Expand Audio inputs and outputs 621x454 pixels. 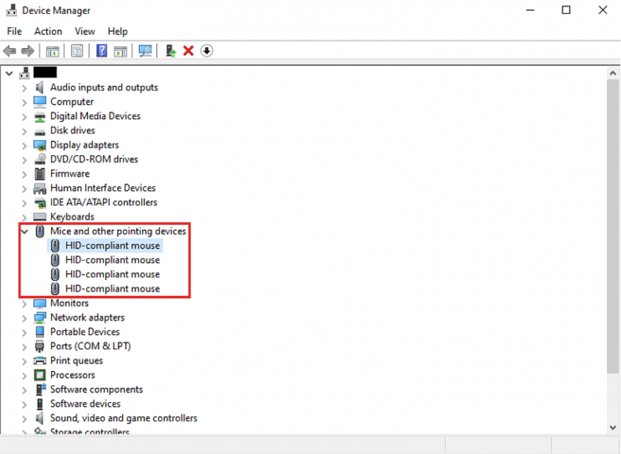pos(24,88)
